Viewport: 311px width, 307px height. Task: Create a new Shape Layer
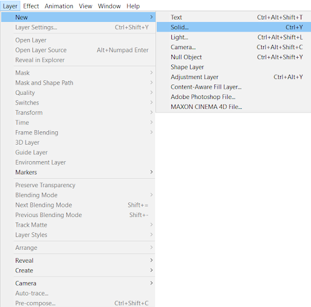(x=234, y=67)
